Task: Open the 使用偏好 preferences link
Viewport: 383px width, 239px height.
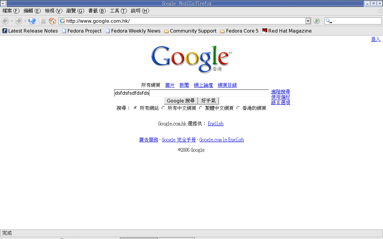Action: 281,97
